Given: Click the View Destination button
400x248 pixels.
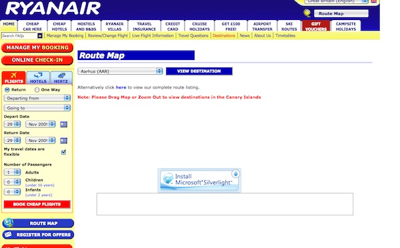Looking at the screenshot, I should pos(199,71).
